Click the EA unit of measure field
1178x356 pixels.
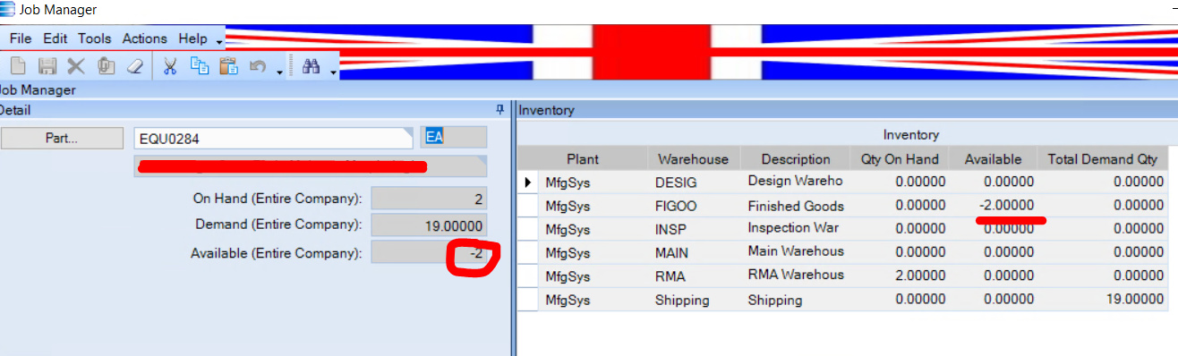[454, 137]
